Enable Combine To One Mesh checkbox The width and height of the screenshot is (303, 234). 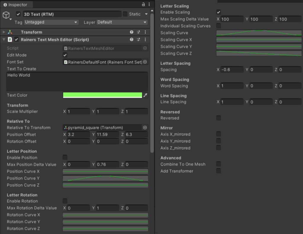219,164
